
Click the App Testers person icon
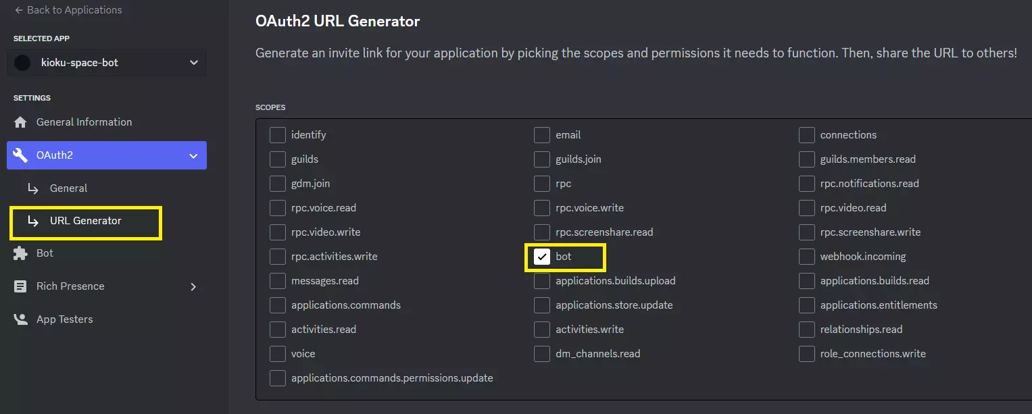tap(20, 319)
